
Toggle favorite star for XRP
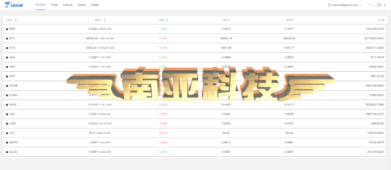click(7, 67)
